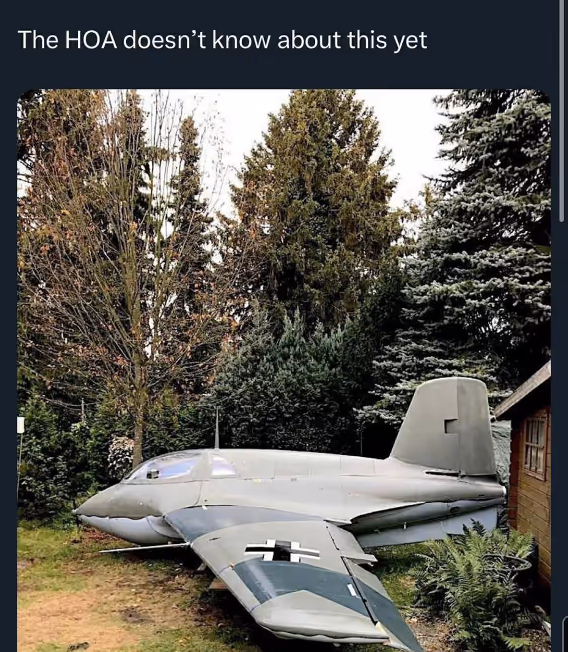
Task: Click the cross marking on the wing
Action: [x=283, y=551]
